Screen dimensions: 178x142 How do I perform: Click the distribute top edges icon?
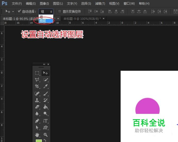click(132, 11)
